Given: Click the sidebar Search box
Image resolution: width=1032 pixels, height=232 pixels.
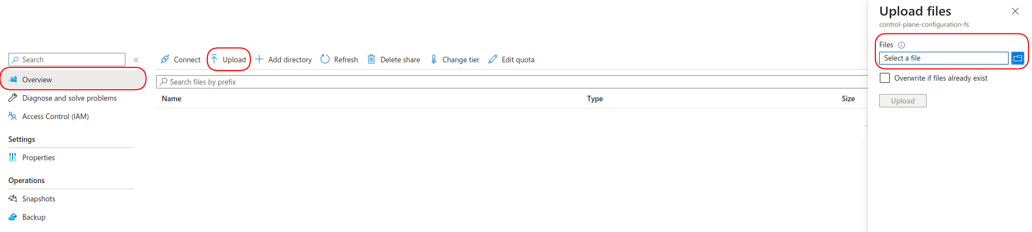Looking at the screenshot, I should click(x=67, y=60).
